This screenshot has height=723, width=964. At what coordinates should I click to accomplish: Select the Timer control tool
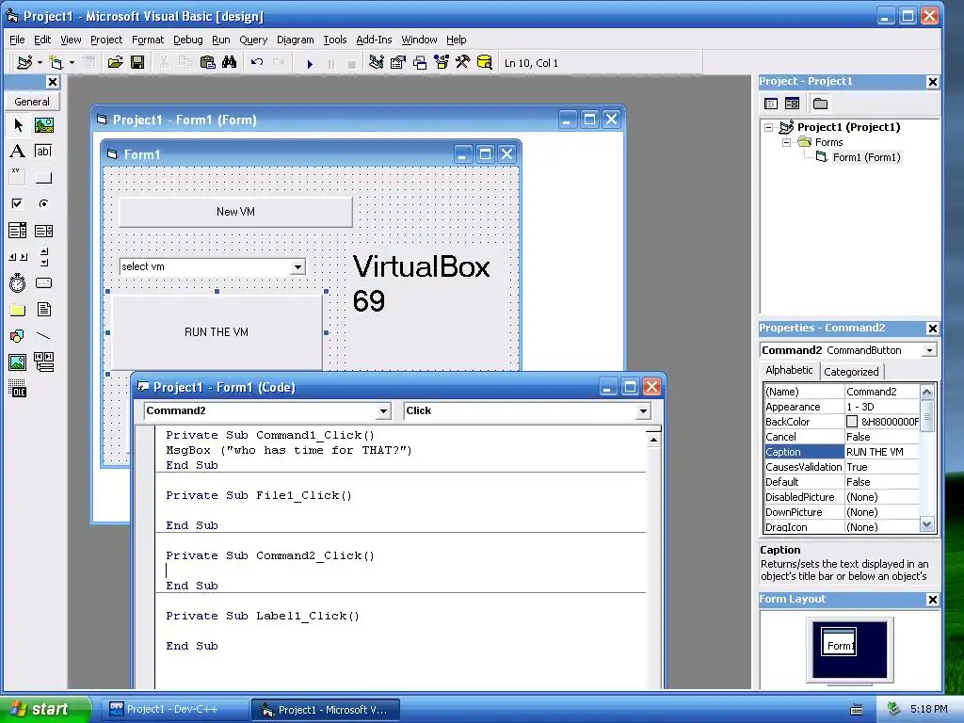[x=18, y=282]
